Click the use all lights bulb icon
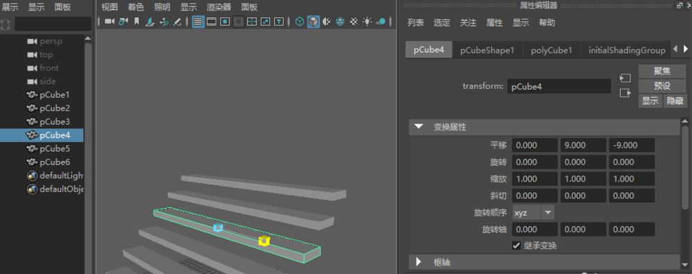692x274 pixels. pos(366,22)
